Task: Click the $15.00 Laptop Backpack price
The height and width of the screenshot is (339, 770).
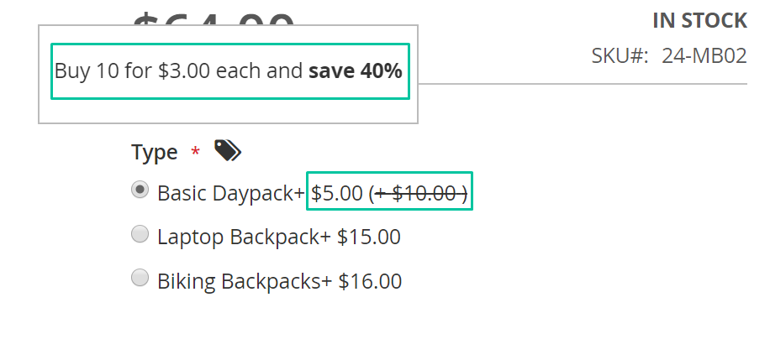Action: coord(369,237)
